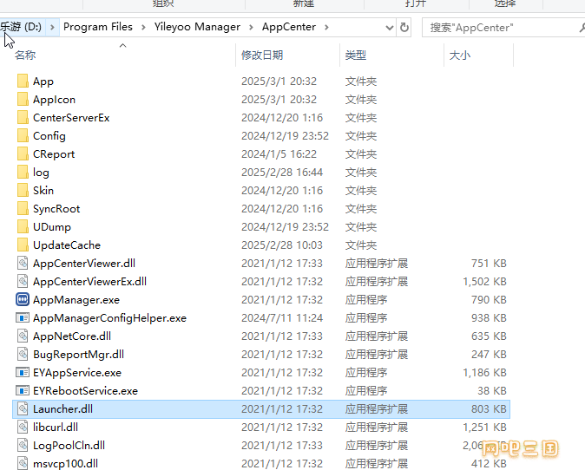Image resolution: width=585 pixels, height=470 pixels.
Task: Expand the chevron after Program Files breadcrumb
Action: click(143, 27)
